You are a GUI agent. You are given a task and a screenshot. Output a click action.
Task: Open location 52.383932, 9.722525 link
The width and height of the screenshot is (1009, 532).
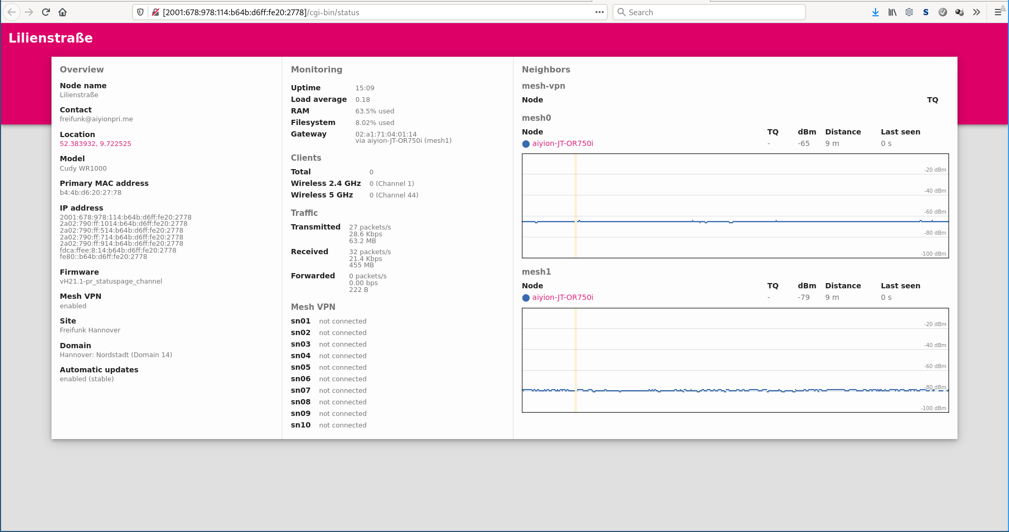pos(95,144)
